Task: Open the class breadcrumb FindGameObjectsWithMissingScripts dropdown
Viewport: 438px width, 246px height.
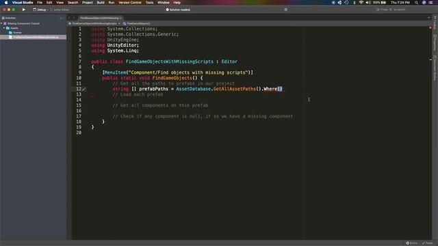Action: point(94,23)
